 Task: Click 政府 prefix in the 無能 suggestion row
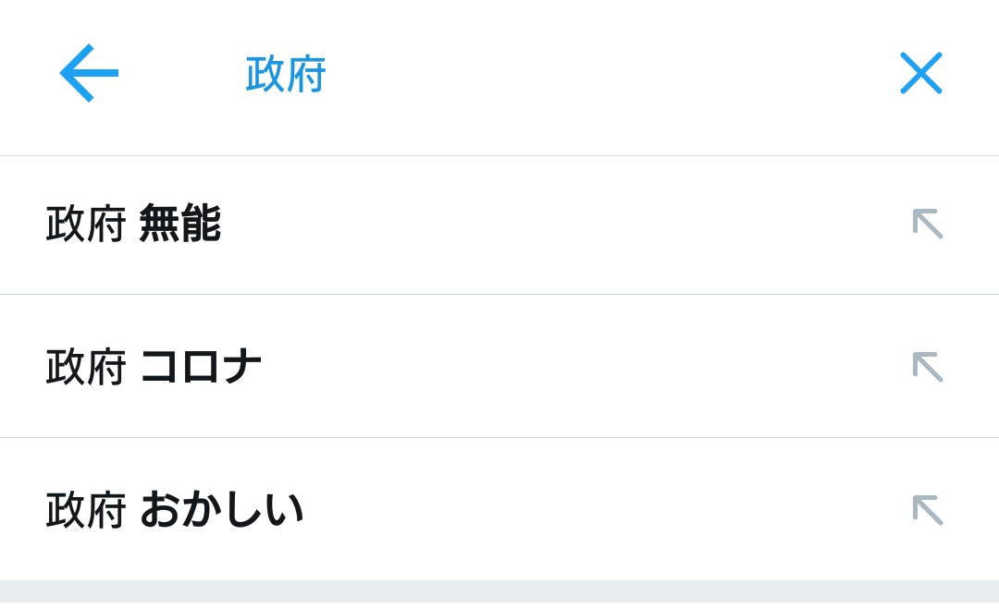[85, 225]
